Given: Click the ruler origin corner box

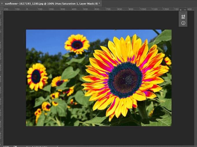Looking at the screenshot, I should click(1, 9).
